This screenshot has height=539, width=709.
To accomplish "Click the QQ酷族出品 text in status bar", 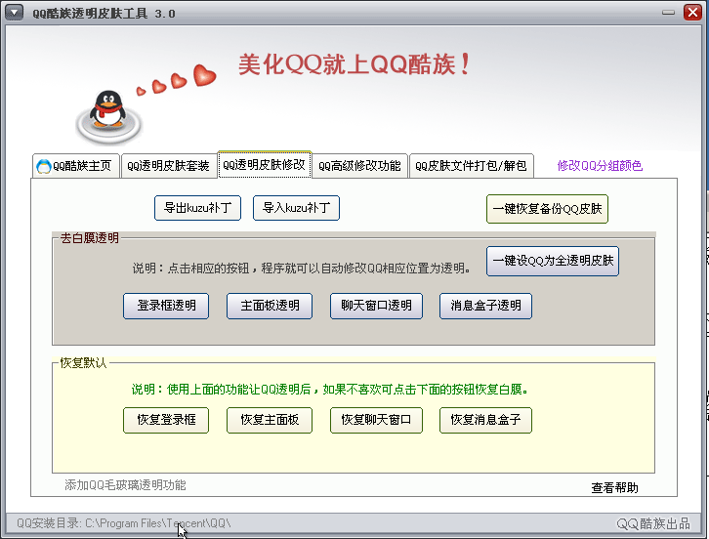I will point(653,523).
